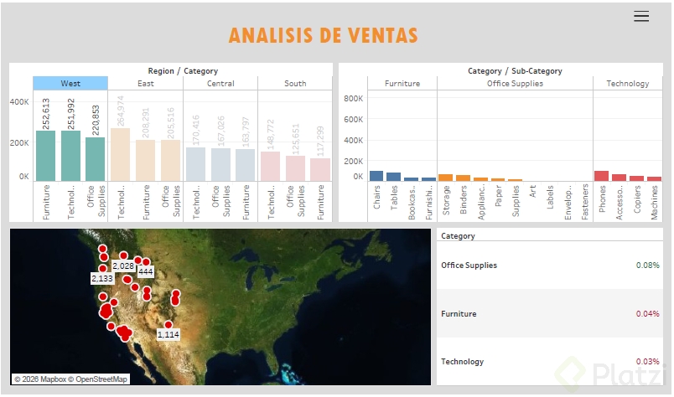The image size is (674, 397).
Task: Click the Phones bar
Action: pyautogui.click(x=601, y=176)
